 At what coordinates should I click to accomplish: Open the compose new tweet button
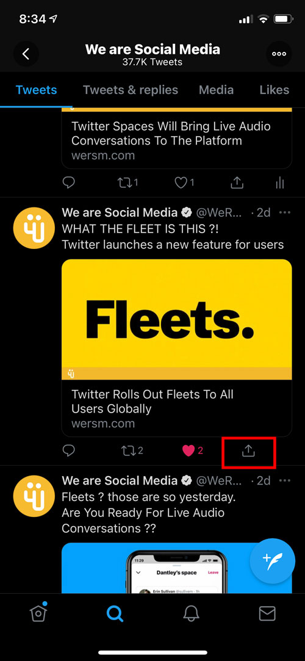click(x=273, y=561)
